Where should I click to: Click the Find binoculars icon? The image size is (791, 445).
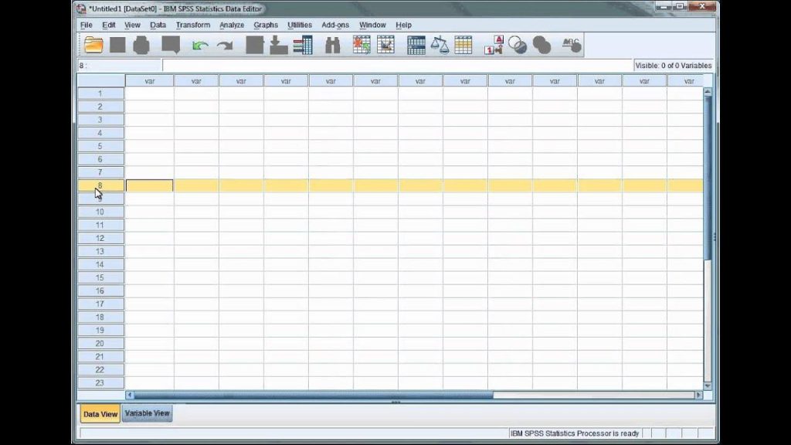pyautogui.click(x=332, y=46)
